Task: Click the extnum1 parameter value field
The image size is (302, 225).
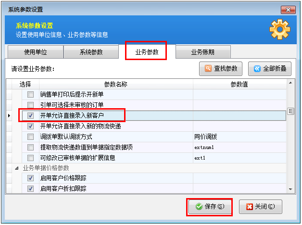Action: pos(239,147)
